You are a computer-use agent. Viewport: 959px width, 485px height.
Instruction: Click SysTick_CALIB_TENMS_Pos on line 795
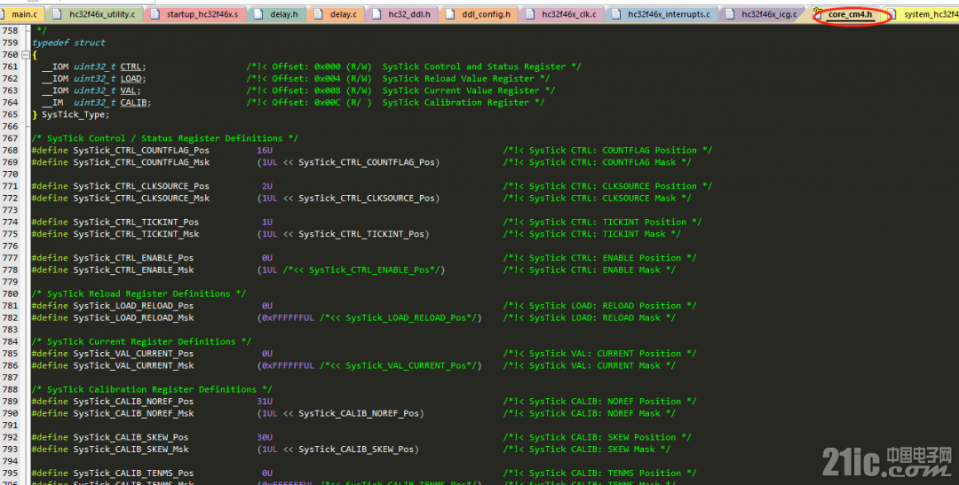pos(133,473)
